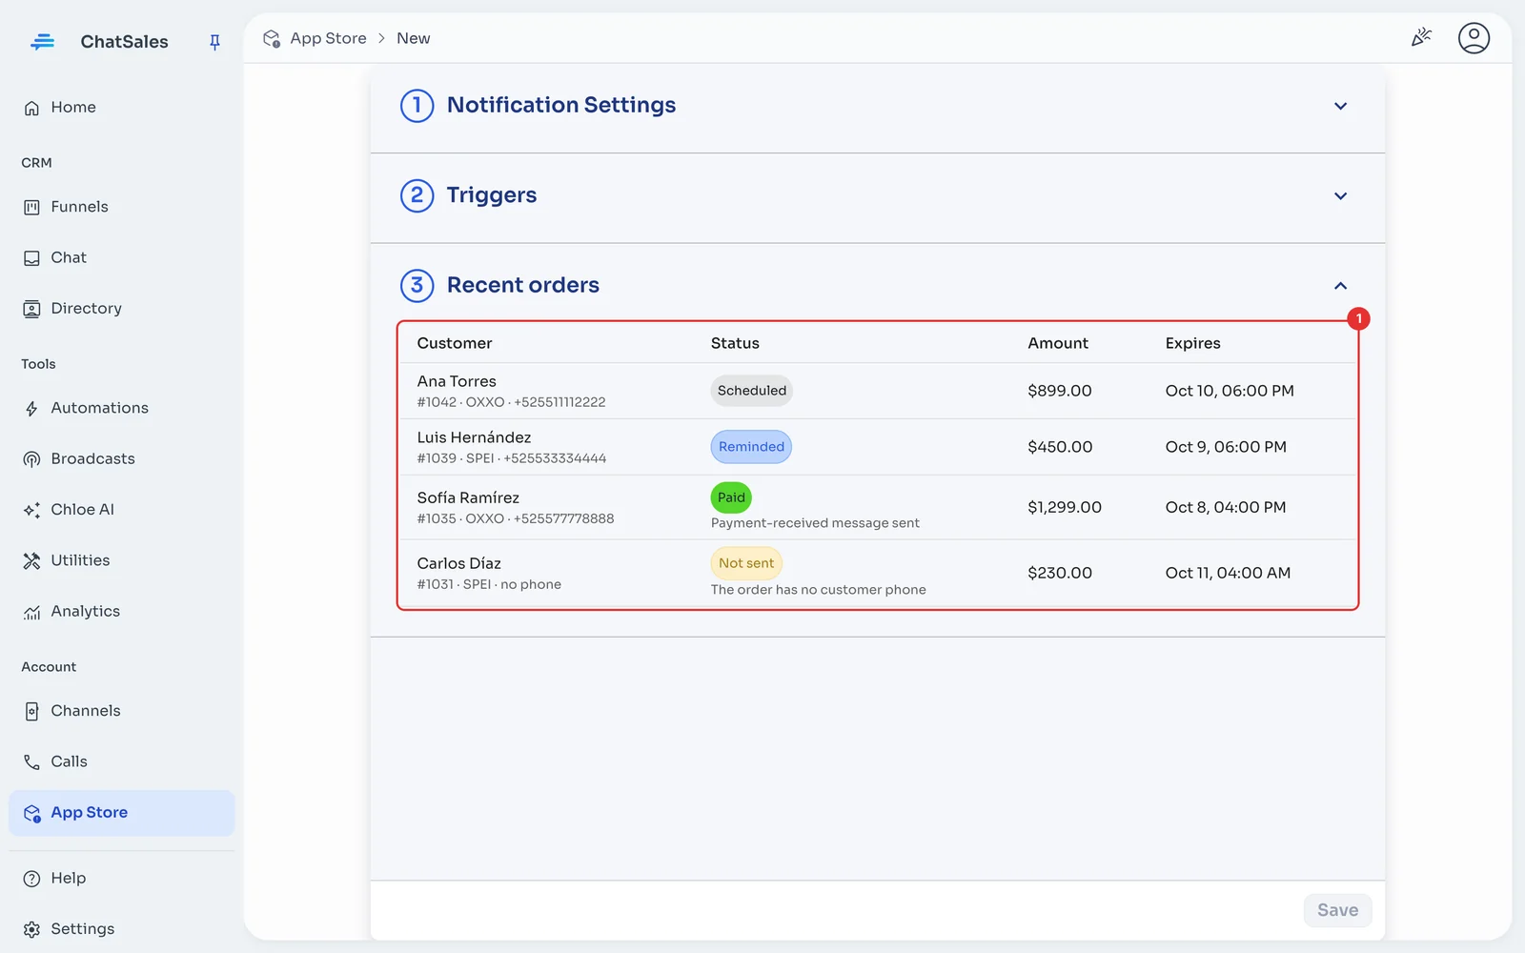Select the Carlos Díaz customer name
The height and width of the screenshot is (953, 1525).
pyautogui.click(x=458, y=563)
